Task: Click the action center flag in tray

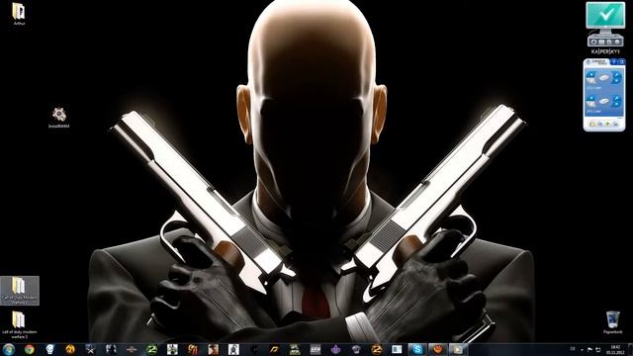Action: pyautogui.click(x=589, y=349)
